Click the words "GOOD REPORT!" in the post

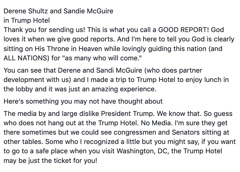point(183,30)
